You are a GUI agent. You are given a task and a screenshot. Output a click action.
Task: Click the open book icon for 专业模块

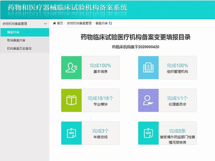click(x=72, y=100)
